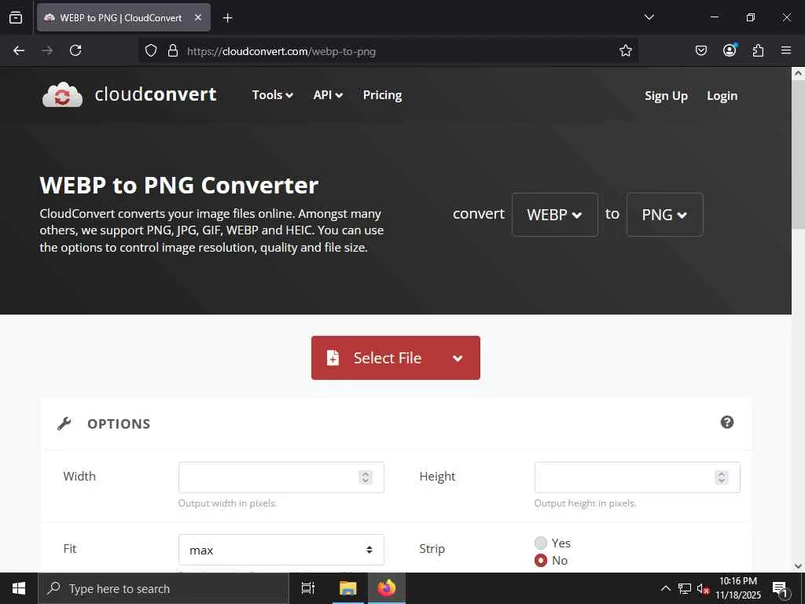Screen dimensions: 805x604
Task: Click Firefox icon in taskbar
Action: coord(387,588)
